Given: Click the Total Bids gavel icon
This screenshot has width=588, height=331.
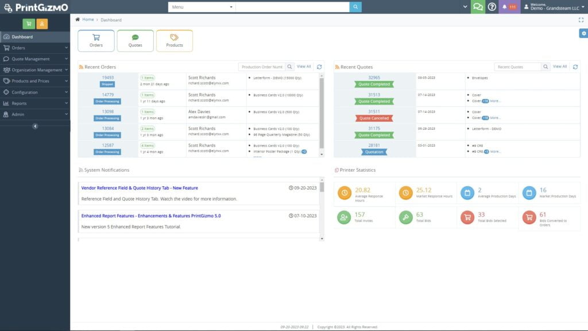Looking at the screenshot, I should click(405, 217).
